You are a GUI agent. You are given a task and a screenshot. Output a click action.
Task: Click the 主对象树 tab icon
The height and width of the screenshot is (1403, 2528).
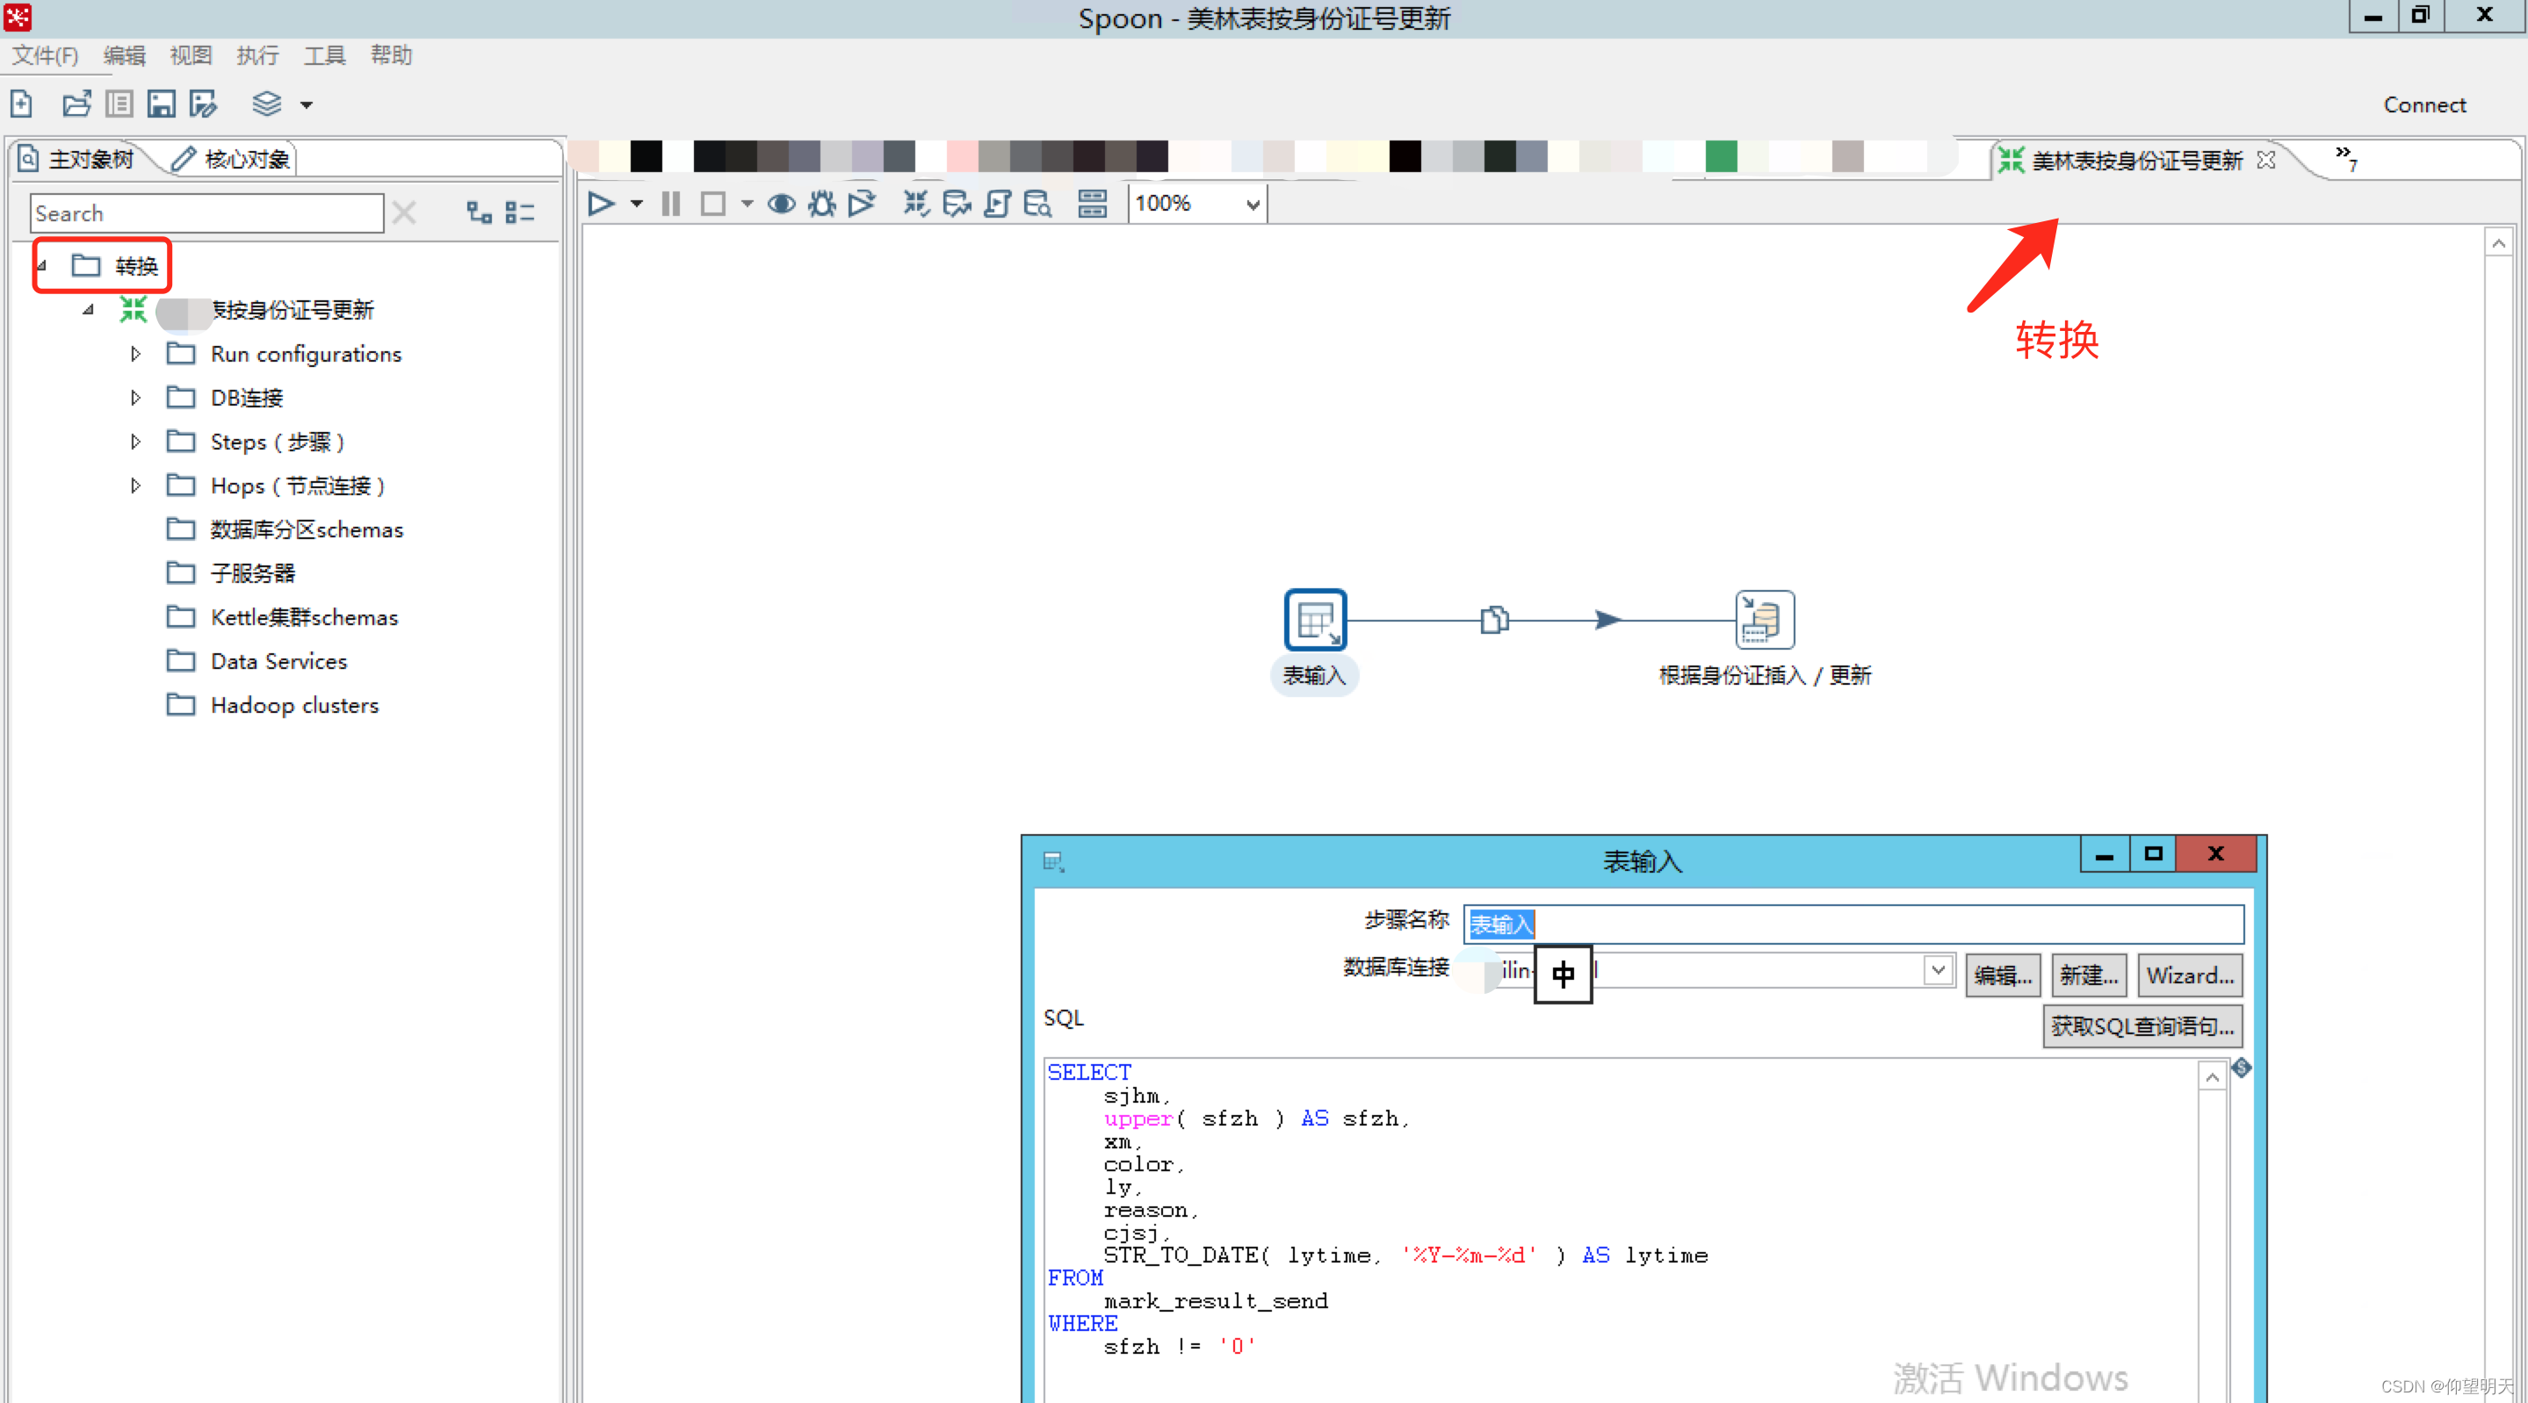point(38,157)
